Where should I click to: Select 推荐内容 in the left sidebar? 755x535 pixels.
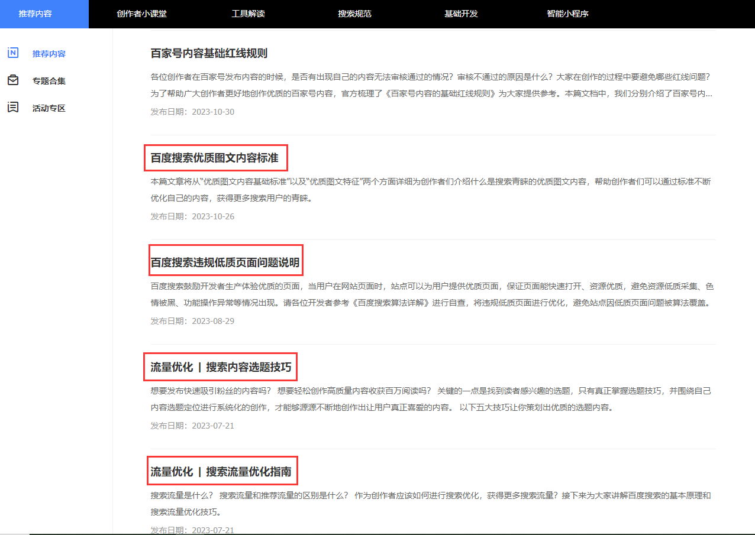49,54
